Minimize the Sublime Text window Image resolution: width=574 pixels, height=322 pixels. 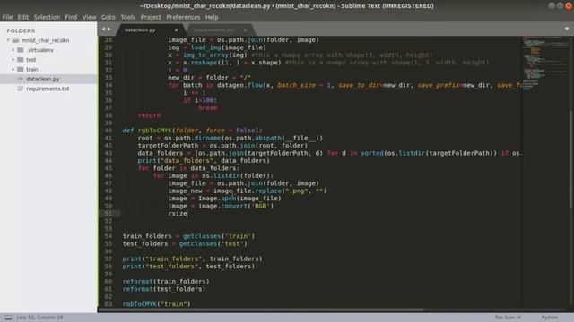[552, 5]
